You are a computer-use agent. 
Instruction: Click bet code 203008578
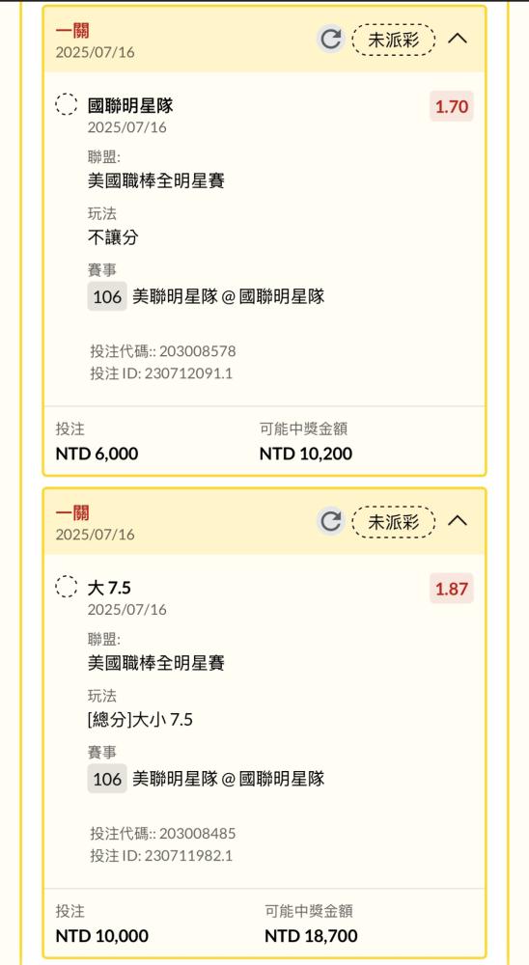(x=197, y=351)
